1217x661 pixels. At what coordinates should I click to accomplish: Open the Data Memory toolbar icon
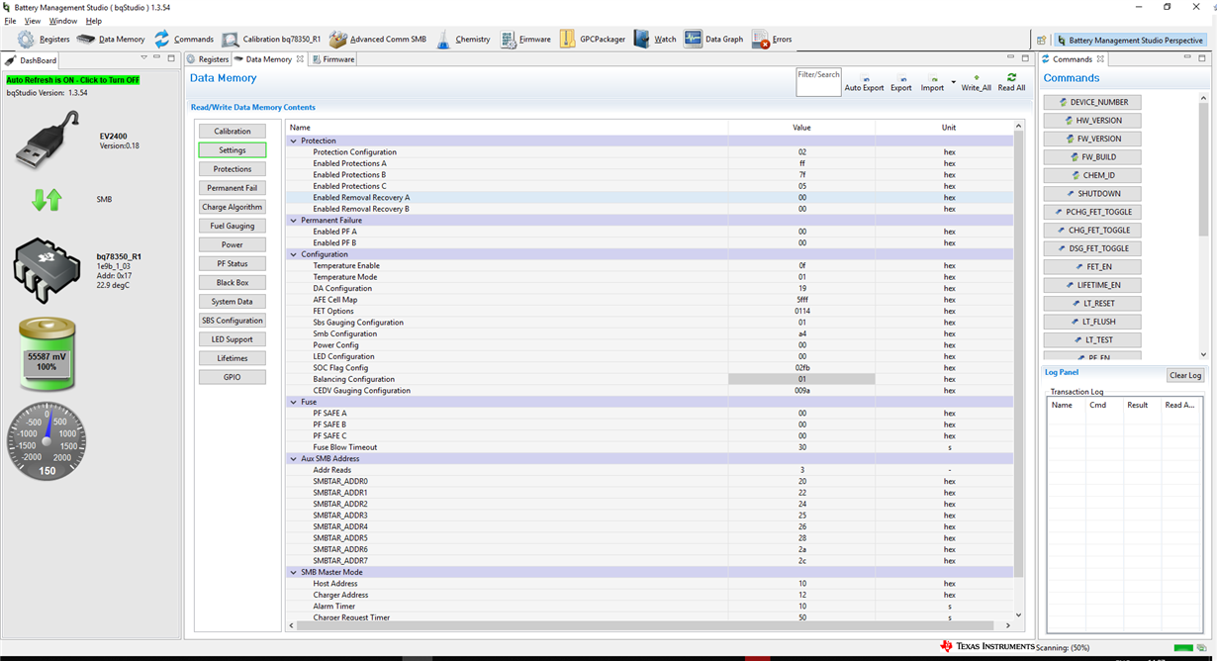(86, 40)
